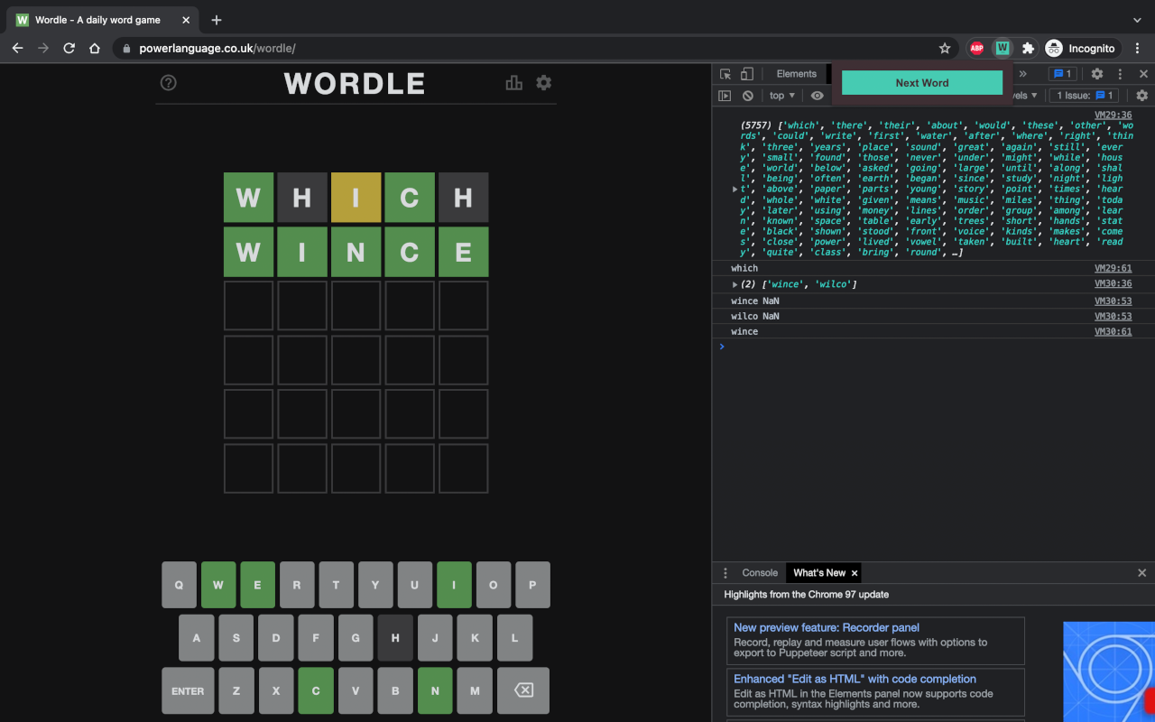Tap the green W key on keyboard
The width and height of the screenshot is (1155, 722).
[218, 585]
